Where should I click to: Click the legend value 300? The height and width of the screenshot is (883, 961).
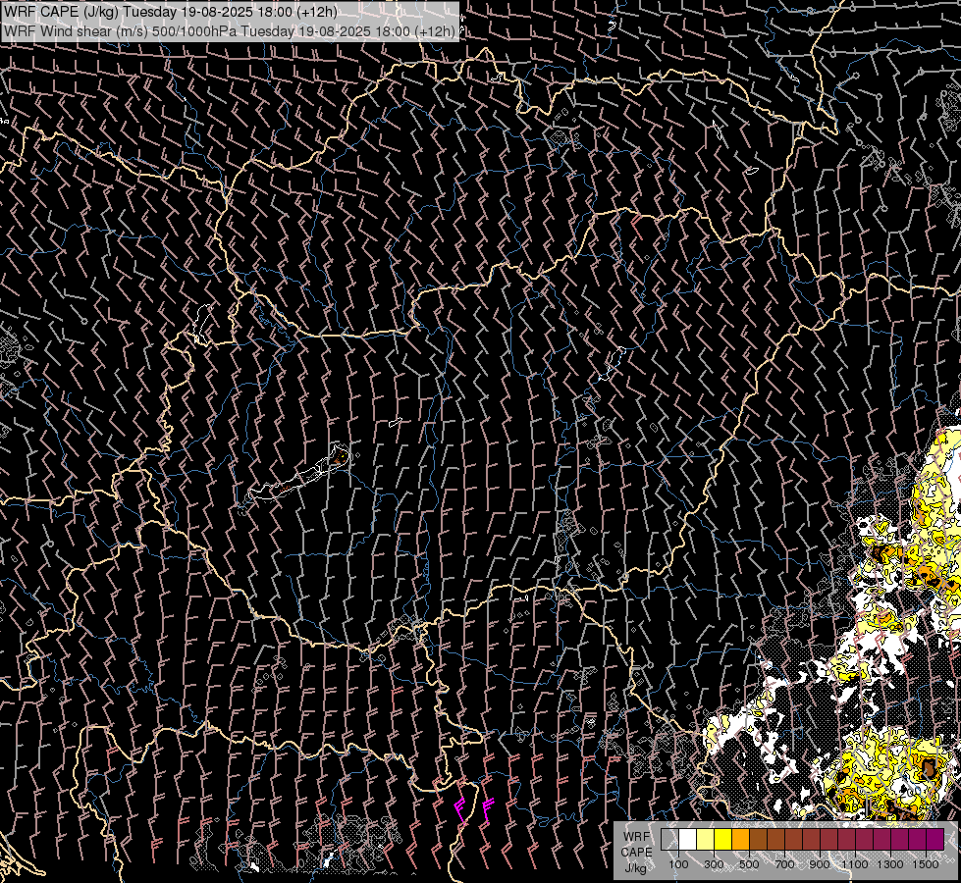(x=714, y=864)
